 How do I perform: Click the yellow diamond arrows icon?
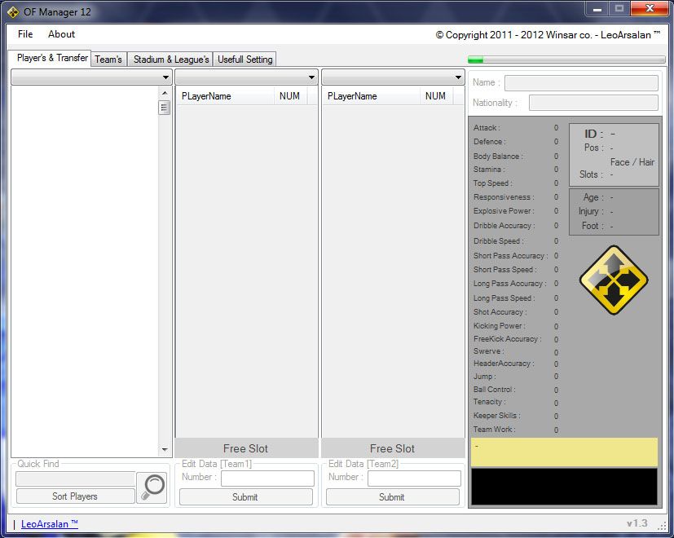(x=614, y=281)
